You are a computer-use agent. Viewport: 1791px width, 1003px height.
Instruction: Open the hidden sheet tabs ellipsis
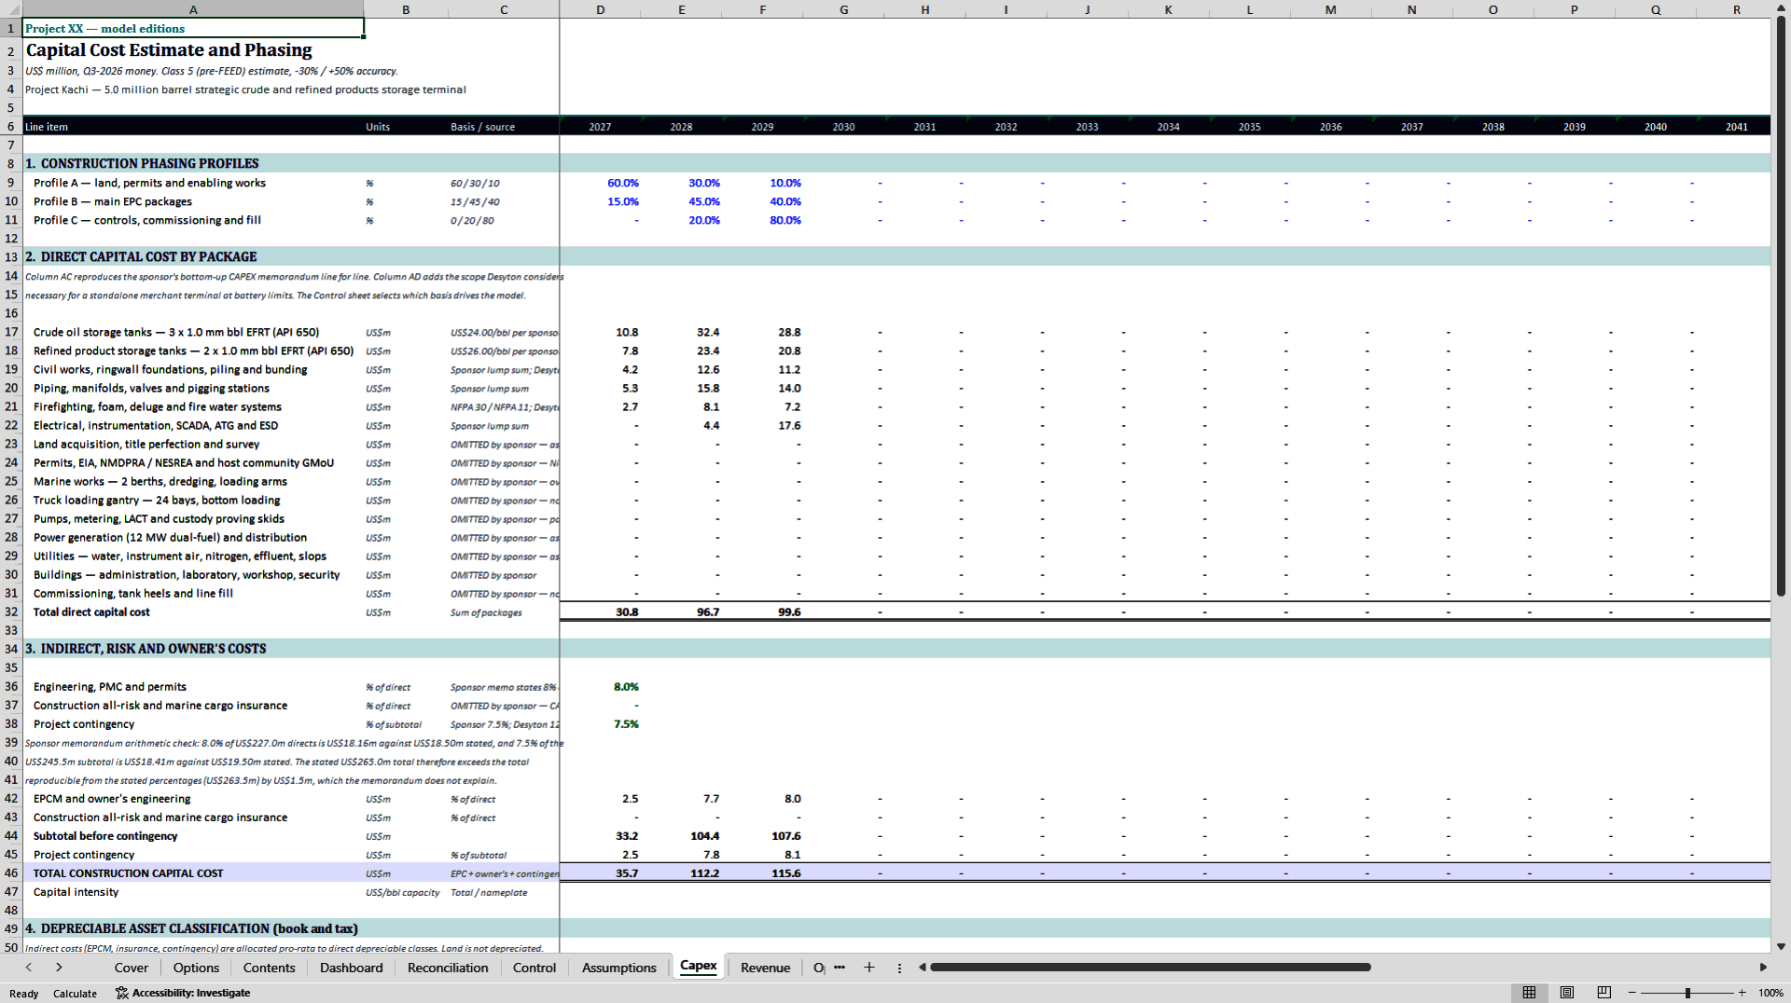click(x=840, y=968)
